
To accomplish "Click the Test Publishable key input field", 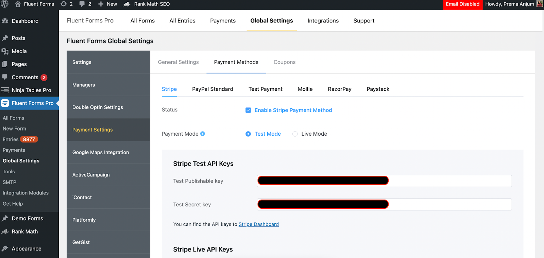I will click(384, 181).
